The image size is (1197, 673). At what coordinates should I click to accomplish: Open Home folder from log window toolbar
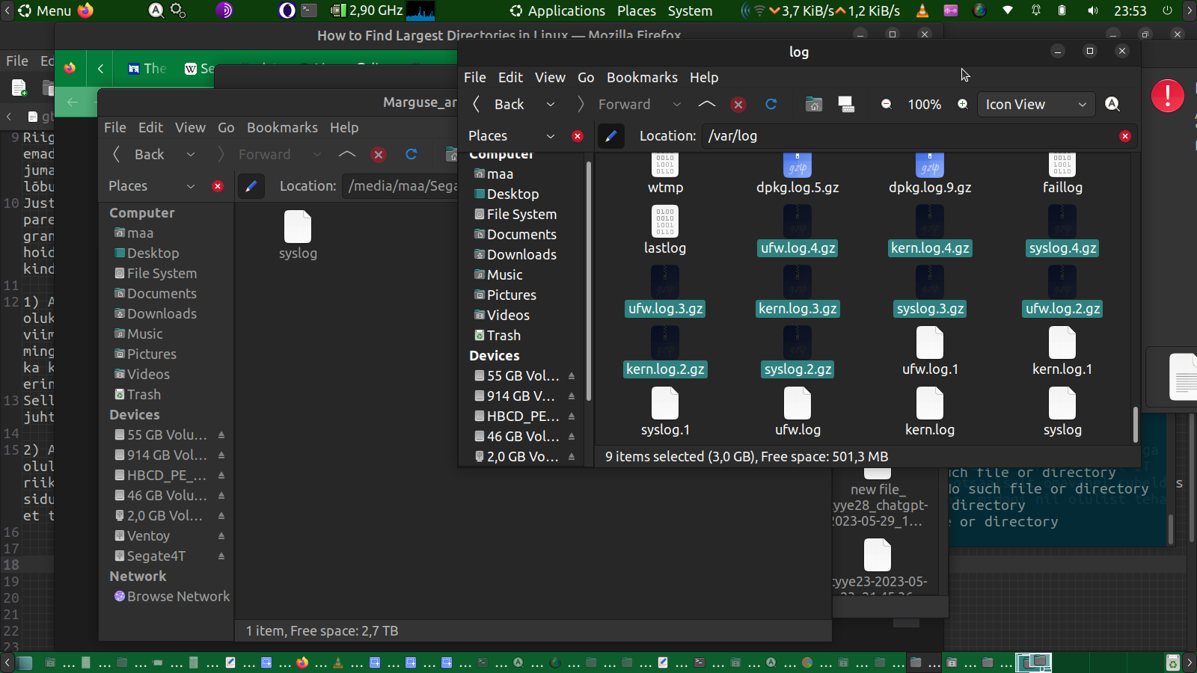[x=814, y=105]
